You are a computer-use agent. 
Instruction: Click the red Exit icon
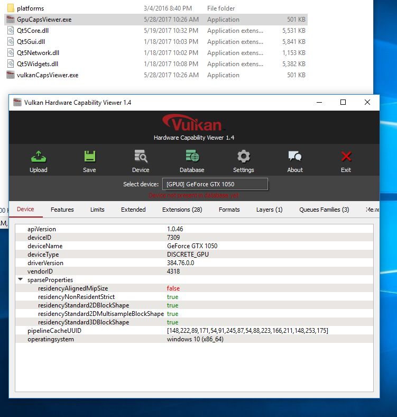coord(346,157)
